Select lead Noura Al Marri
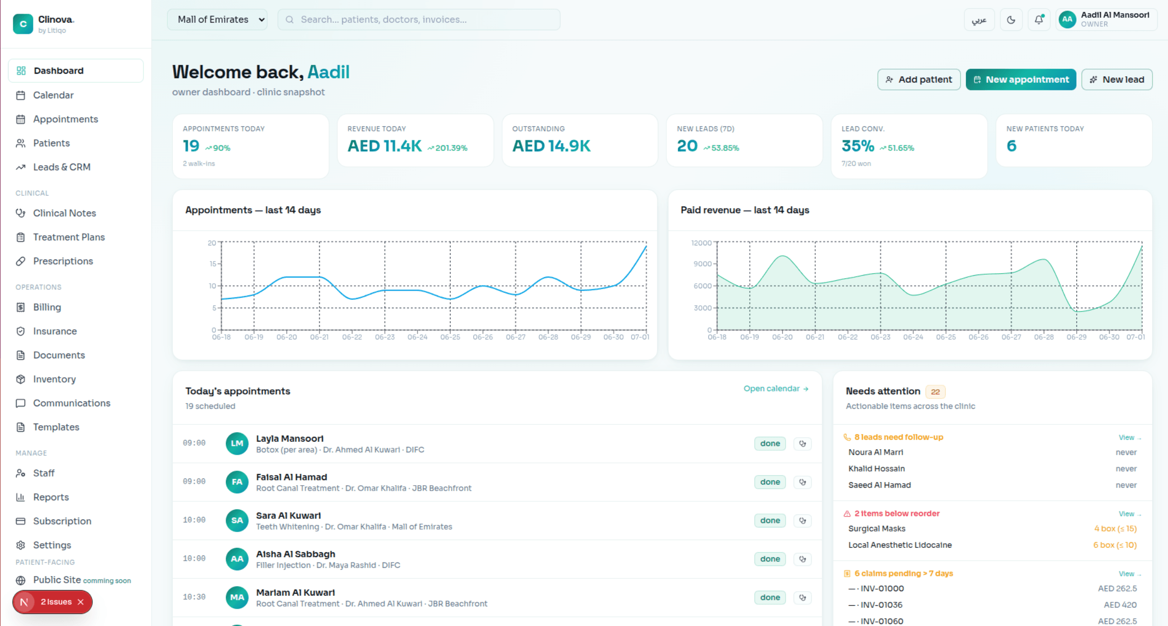Screen dimensions: 1168x626 (x=992, y=452)
